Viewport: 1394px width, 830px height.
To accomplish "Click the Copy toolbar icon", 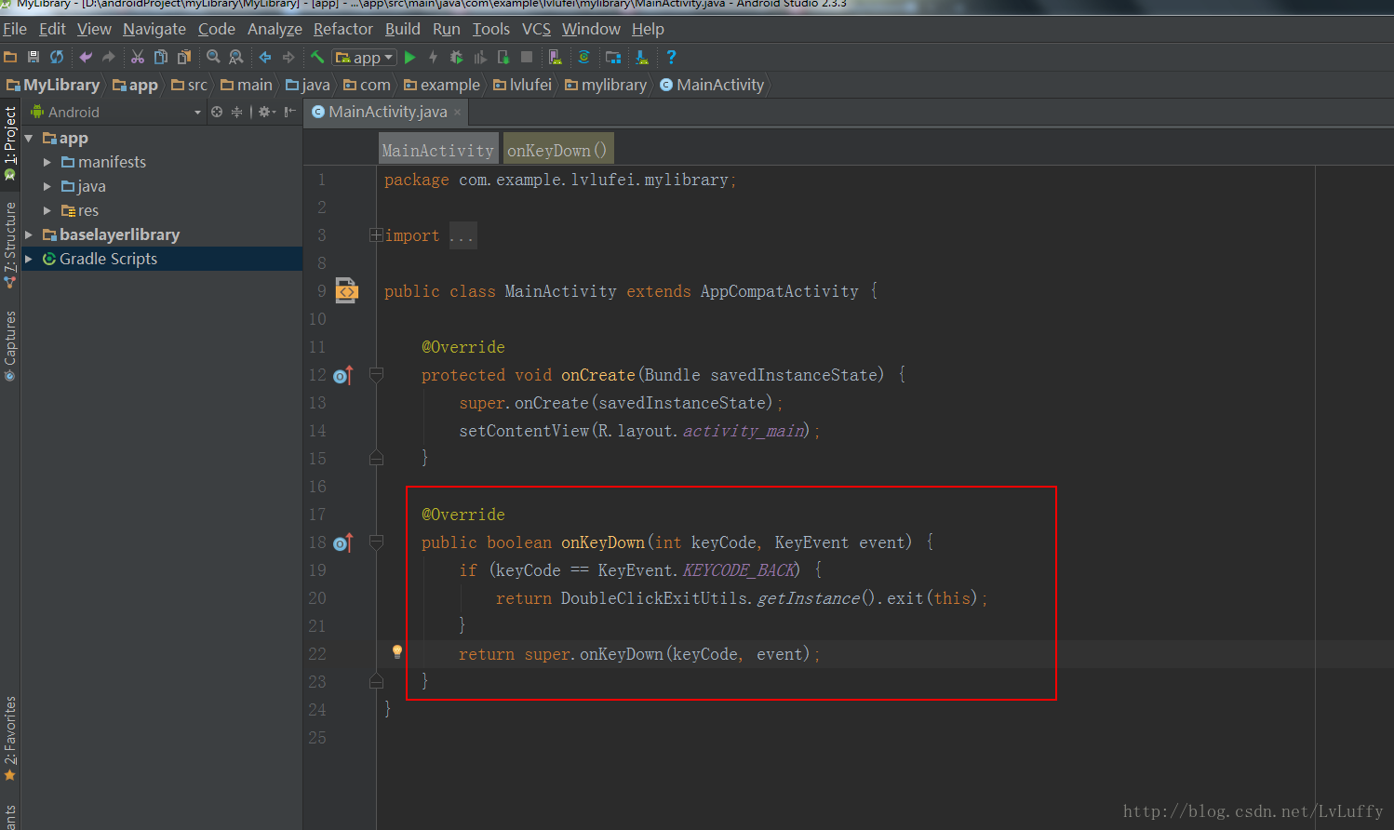I will tap(161, 57).
